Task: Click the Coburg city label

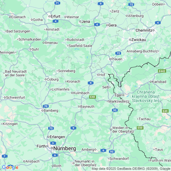Action: (53, 79)
